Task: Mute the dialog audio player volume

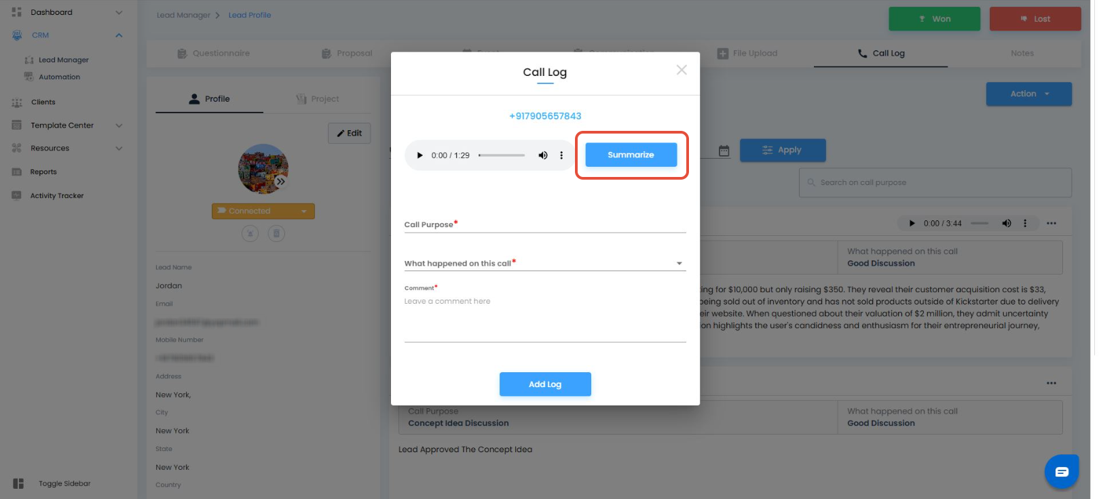Action: (x=543, y=155)
